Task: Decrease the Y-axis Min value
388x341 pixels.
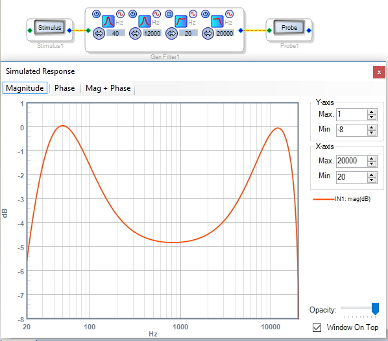Action: (372, 133)
